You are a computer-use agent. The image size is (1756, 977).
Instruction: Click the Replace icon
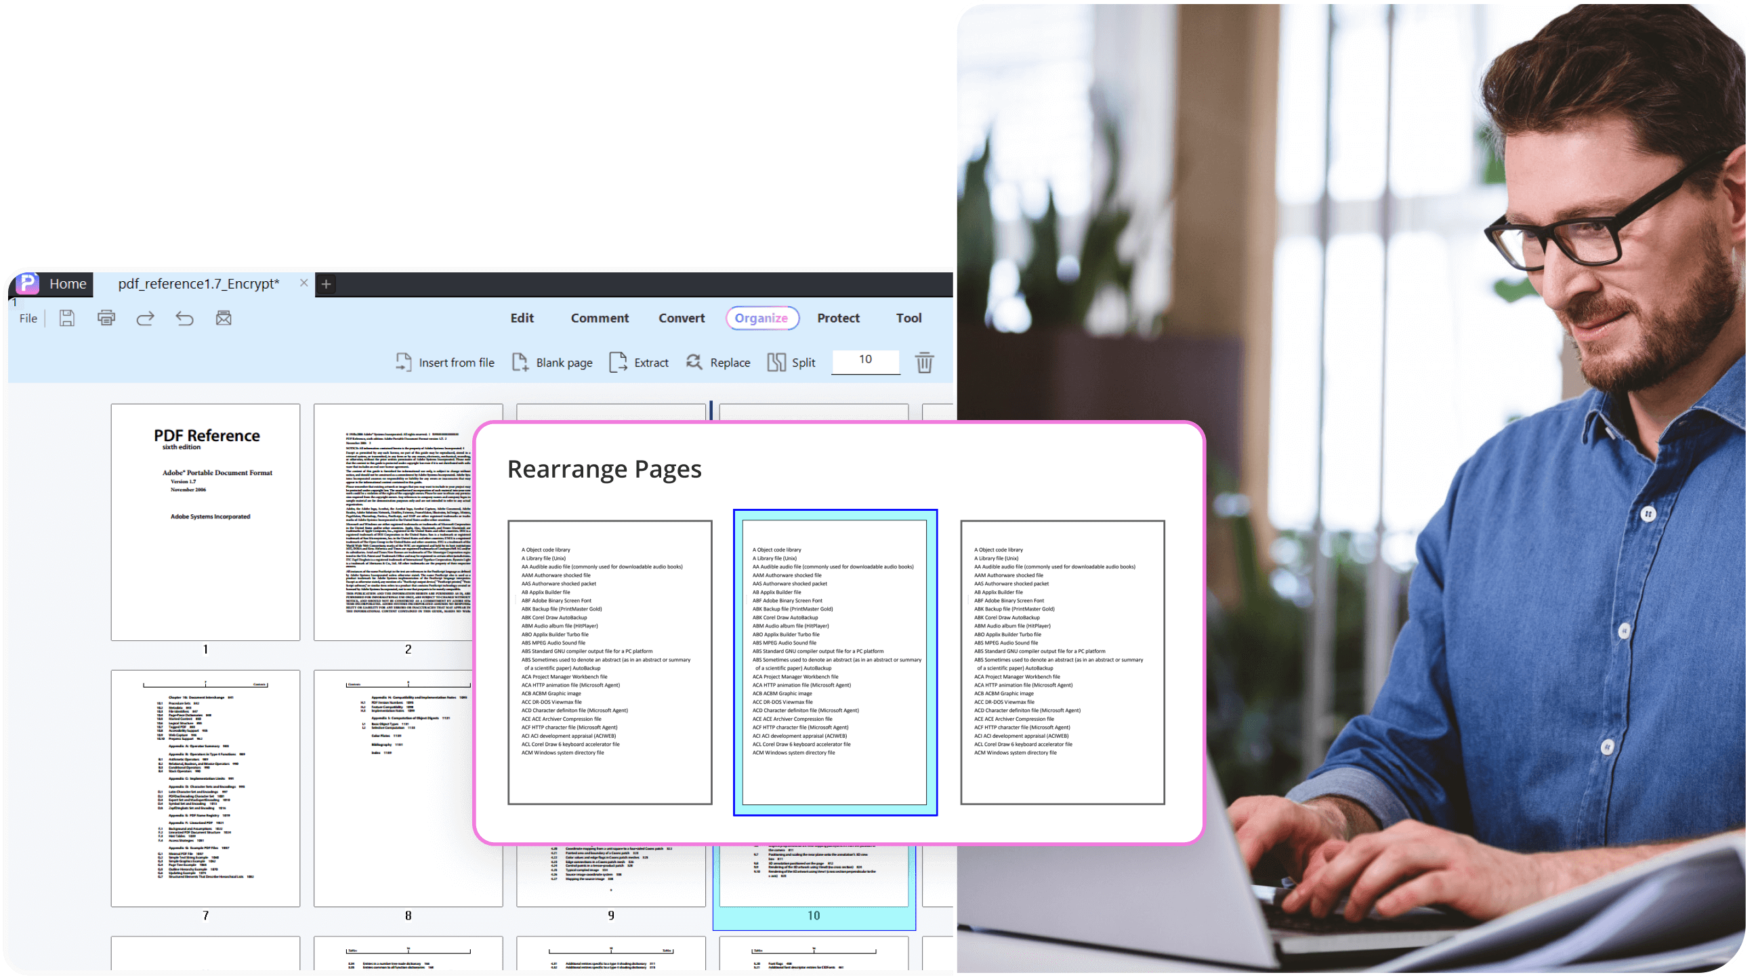pyautogui.click(x=694, y=362)
